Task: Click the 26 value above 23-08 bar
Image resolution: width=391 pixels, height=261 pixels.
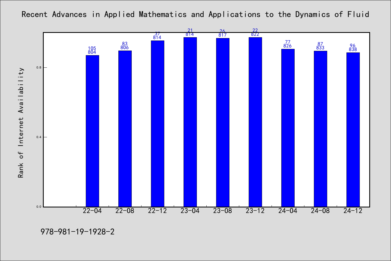Action: 222,31
